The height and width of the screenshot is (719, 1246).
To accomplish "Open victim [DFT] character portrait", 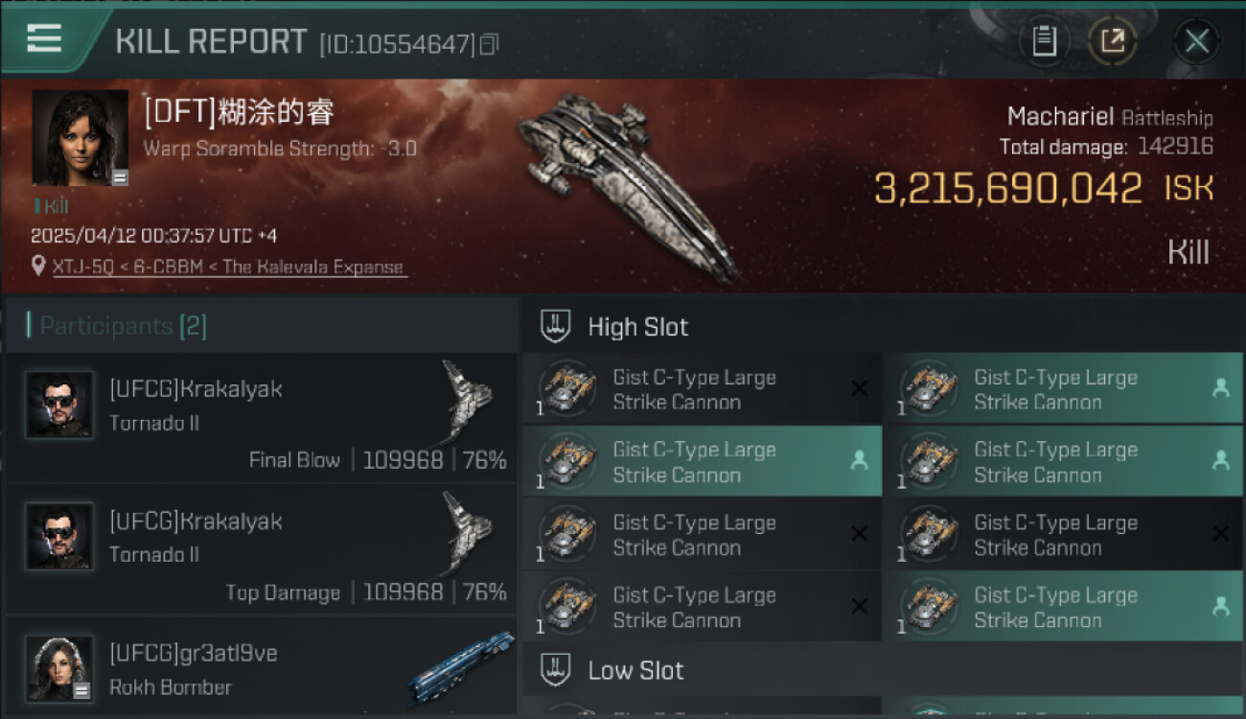I will click(x=81, y=138).
